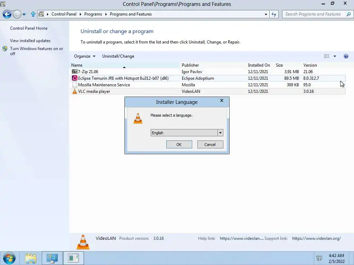Select Programs in the breadcrumb path
354x265 pixels.
click(93, 14)
